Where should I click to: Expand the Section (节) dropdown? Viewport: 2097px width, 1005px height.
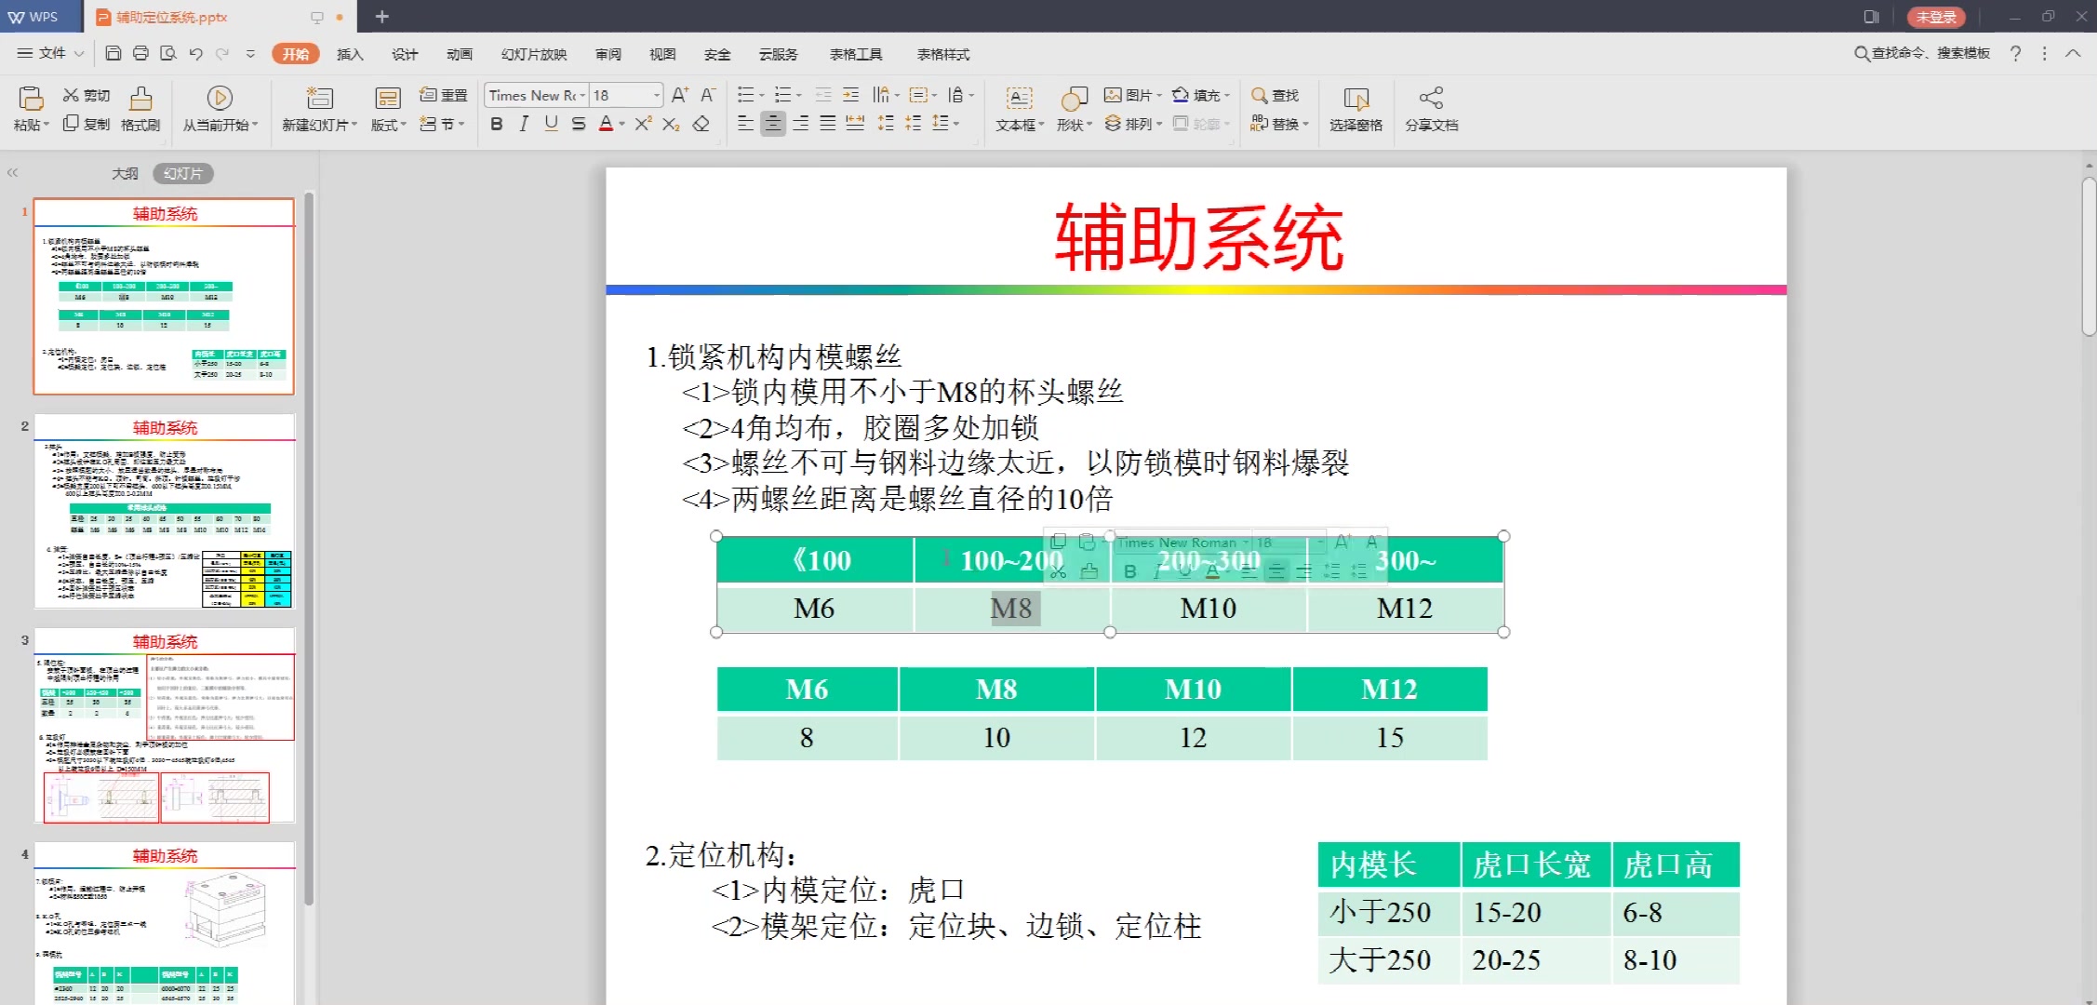(x=443, y=124)
